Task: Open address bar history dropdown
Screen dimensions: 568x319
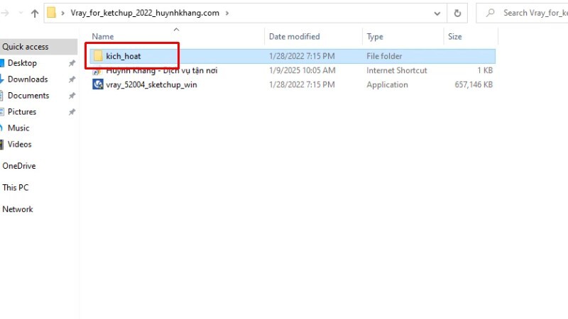Action: 437,13
